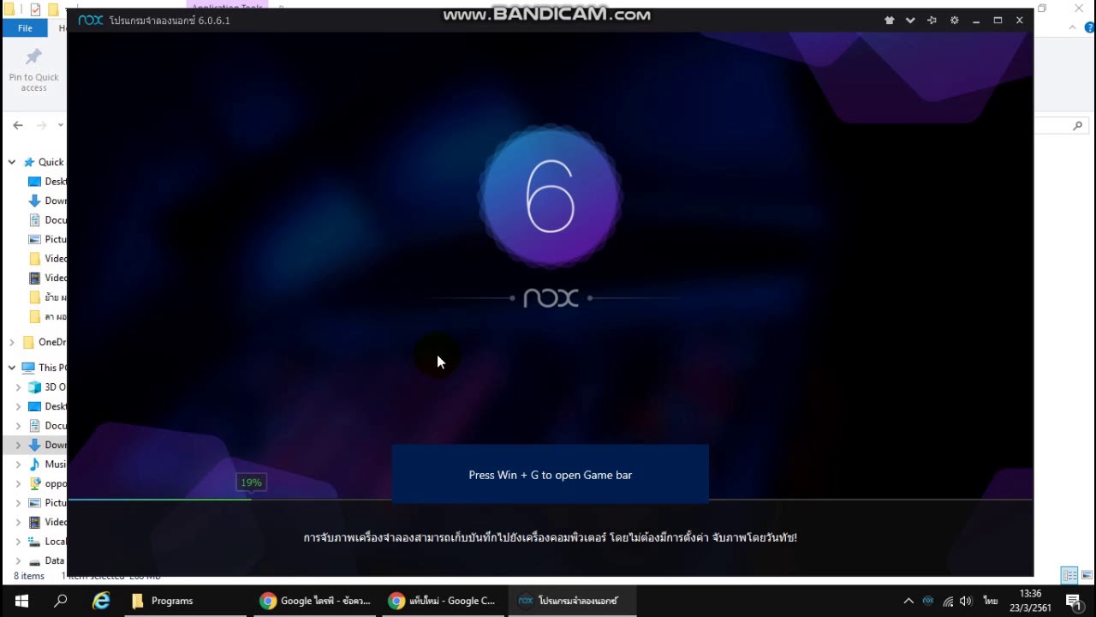Expand the Local Disk tree node
Screen dimensions: 1096x617
click(x=18, y=542)
